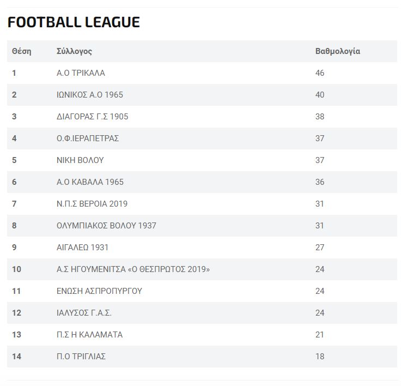401x386 pixels.
Task: Open ΙΑΛΥΣΟΣ Γ.Α.Σ. entry
Action: point(84,313)
